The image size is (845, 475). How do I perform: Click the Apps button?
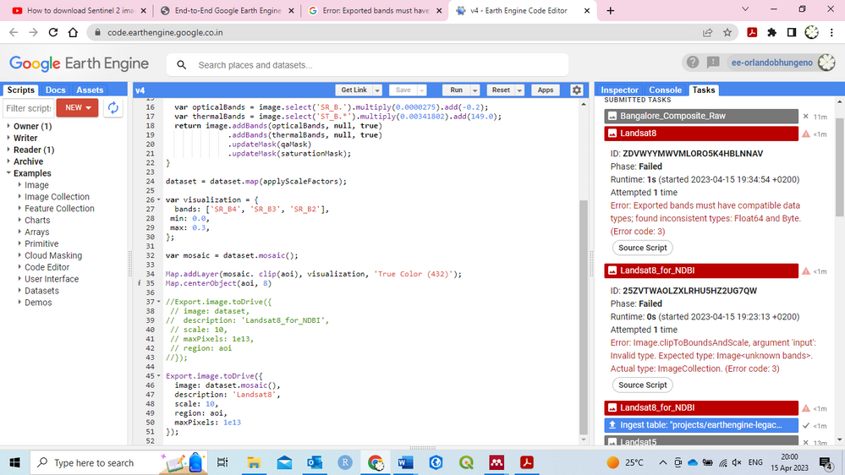546,90
